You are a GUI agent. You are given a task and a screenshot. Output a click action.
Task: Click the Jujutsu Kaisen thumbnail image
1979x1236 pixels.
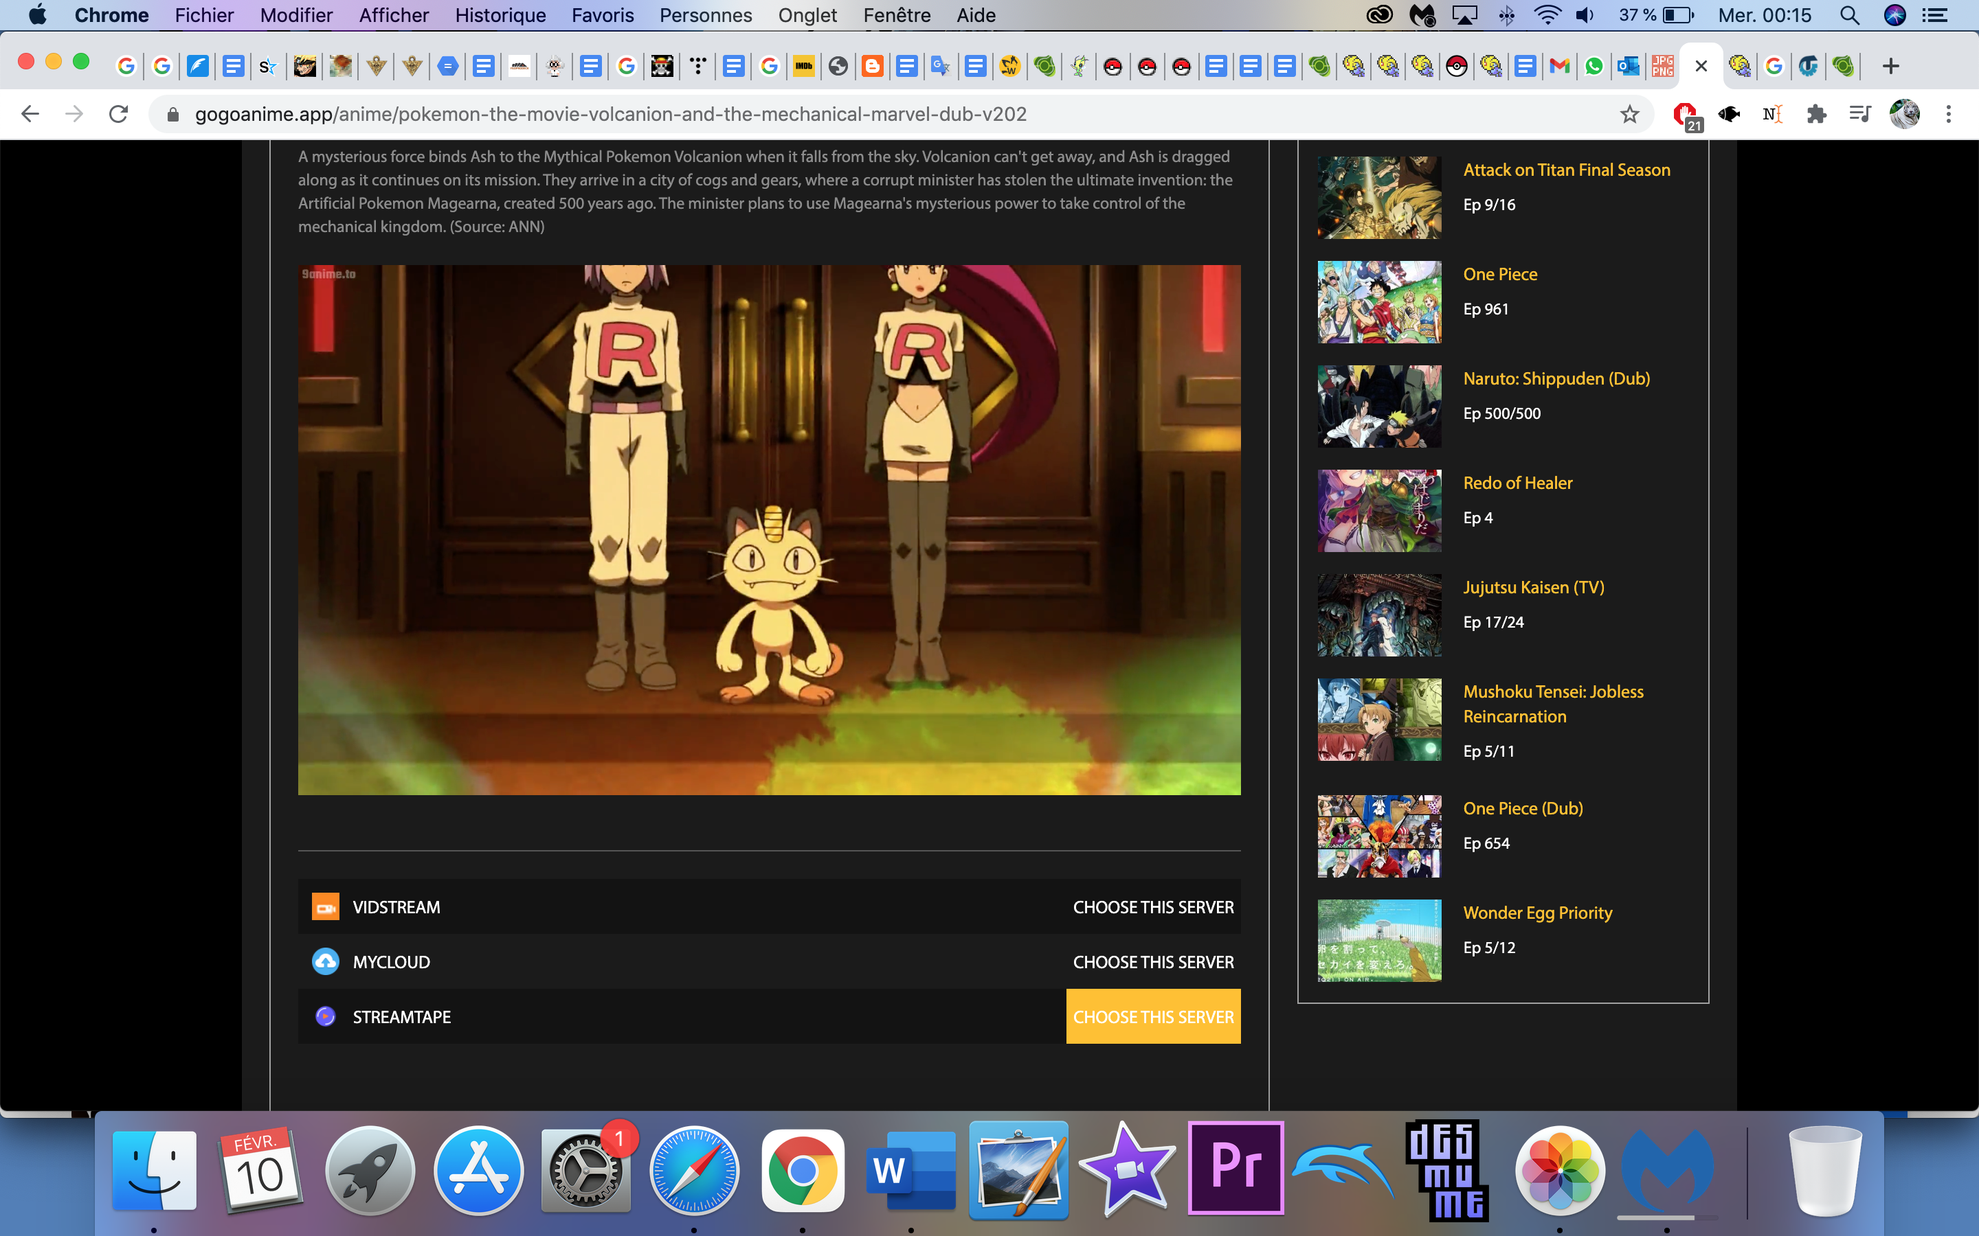1378,615
